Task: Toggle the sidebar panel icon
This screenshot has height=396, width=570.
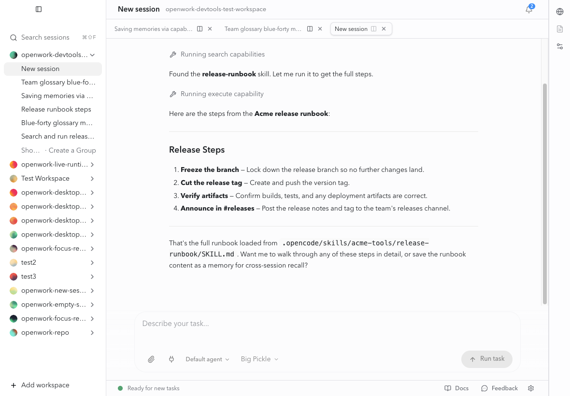Action: pos(39,9)
